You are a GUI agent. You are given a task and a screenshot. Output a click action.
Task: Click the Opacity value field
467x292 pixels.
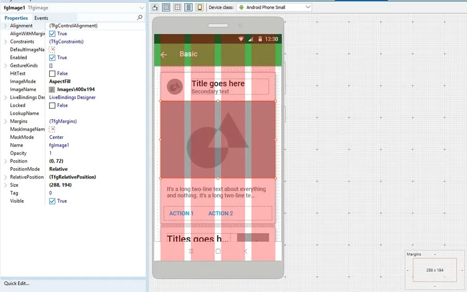[97, 153]
